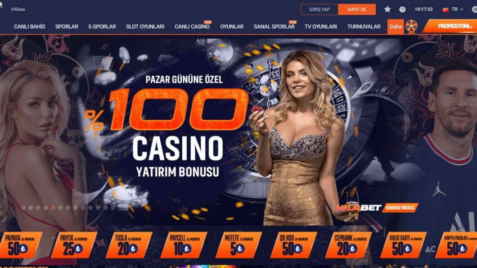Select the Cepbank 20 payment badge

point(348,245)
